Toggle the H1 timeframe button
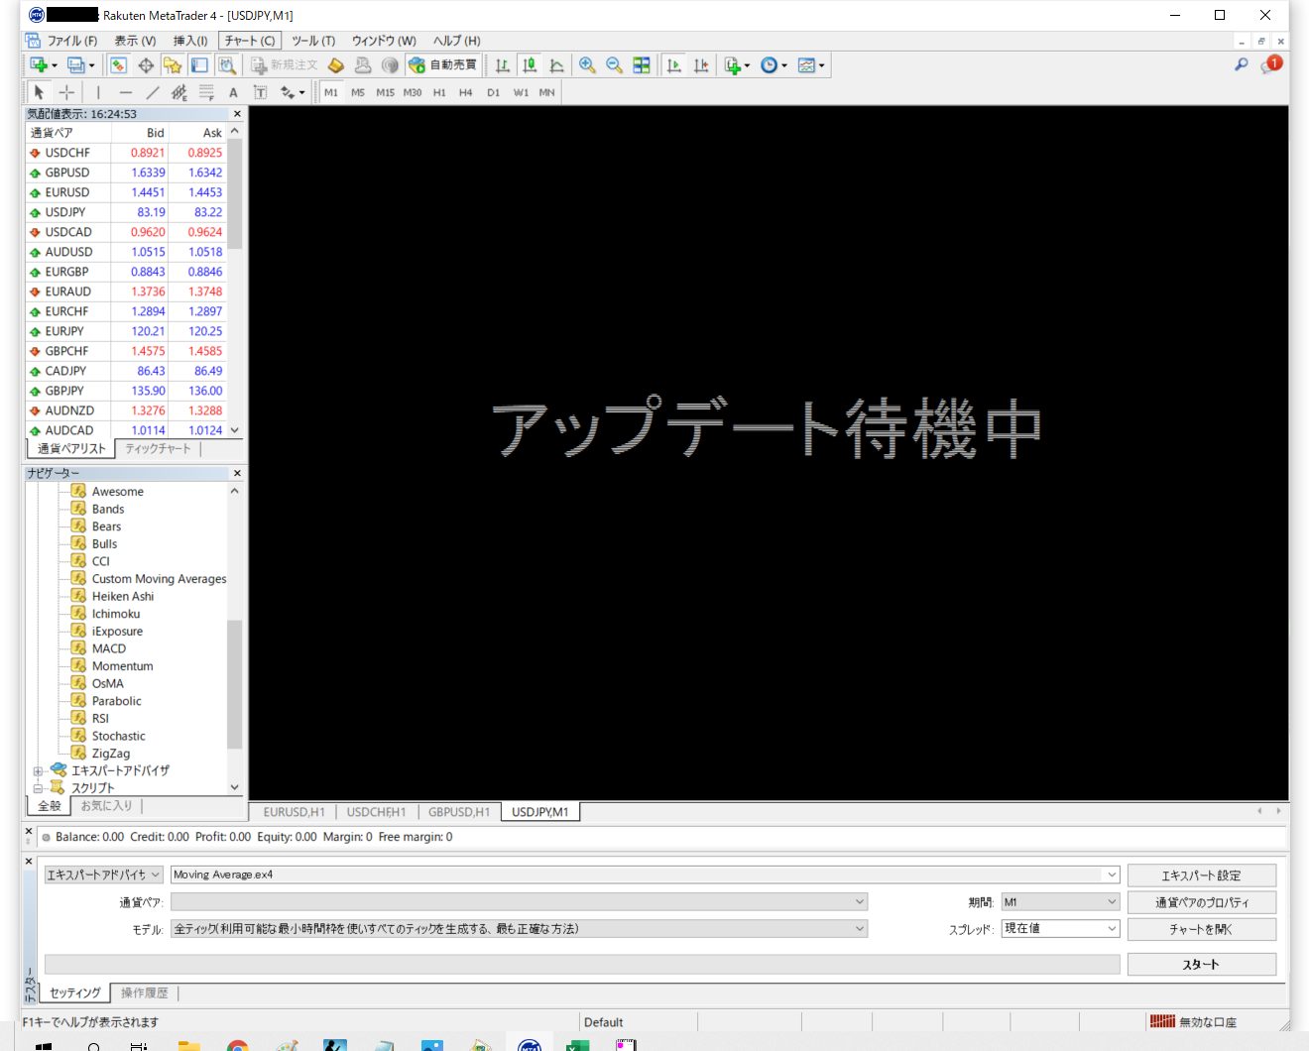 (439, 92)
